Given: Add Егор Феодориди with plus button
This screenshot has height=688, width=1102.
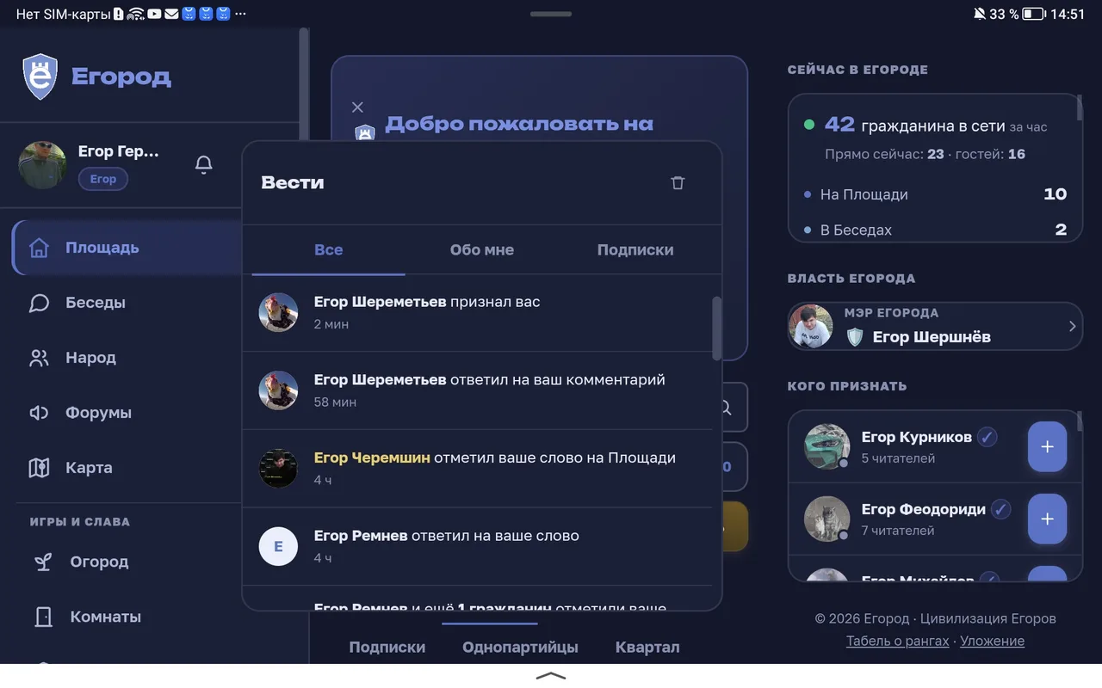Looking at the screenshot, I should [x=1047, y=519].
